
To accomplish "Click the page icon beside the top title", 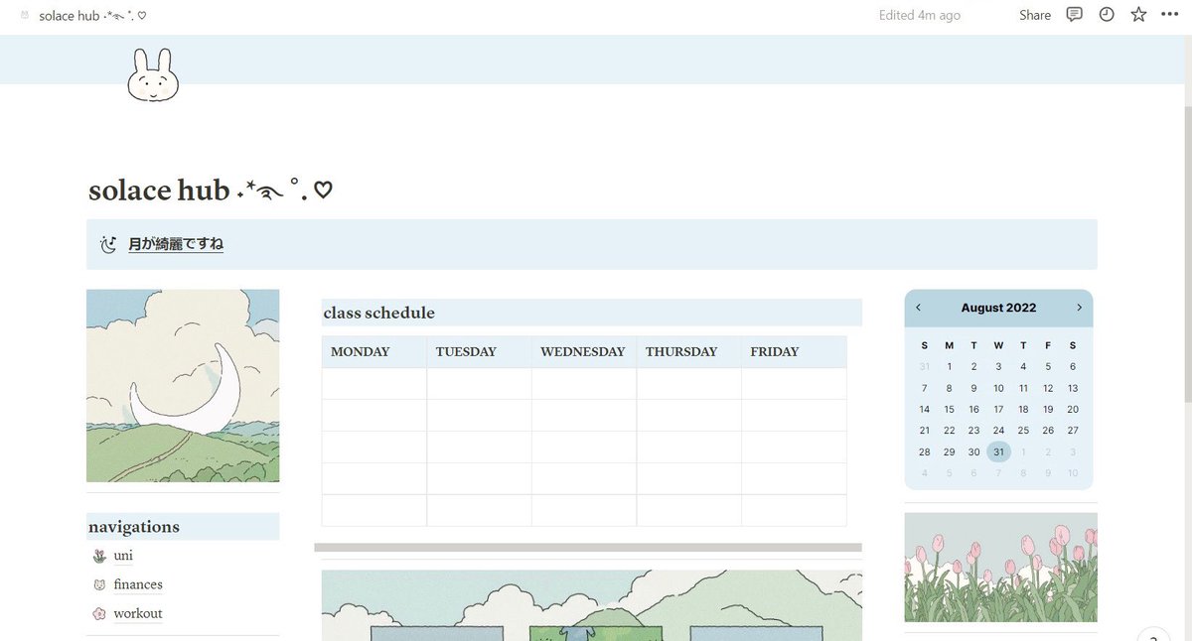I will point(25,16).
